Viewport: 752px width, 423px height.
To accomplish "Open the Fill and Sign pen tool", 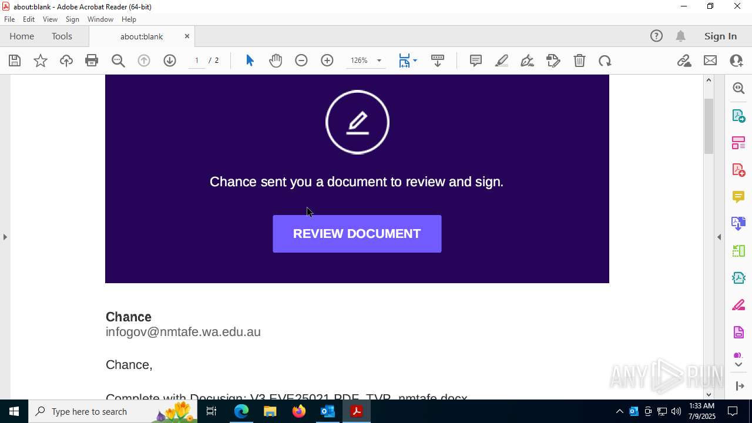I will pyautogui.click(x=528, y=61).
